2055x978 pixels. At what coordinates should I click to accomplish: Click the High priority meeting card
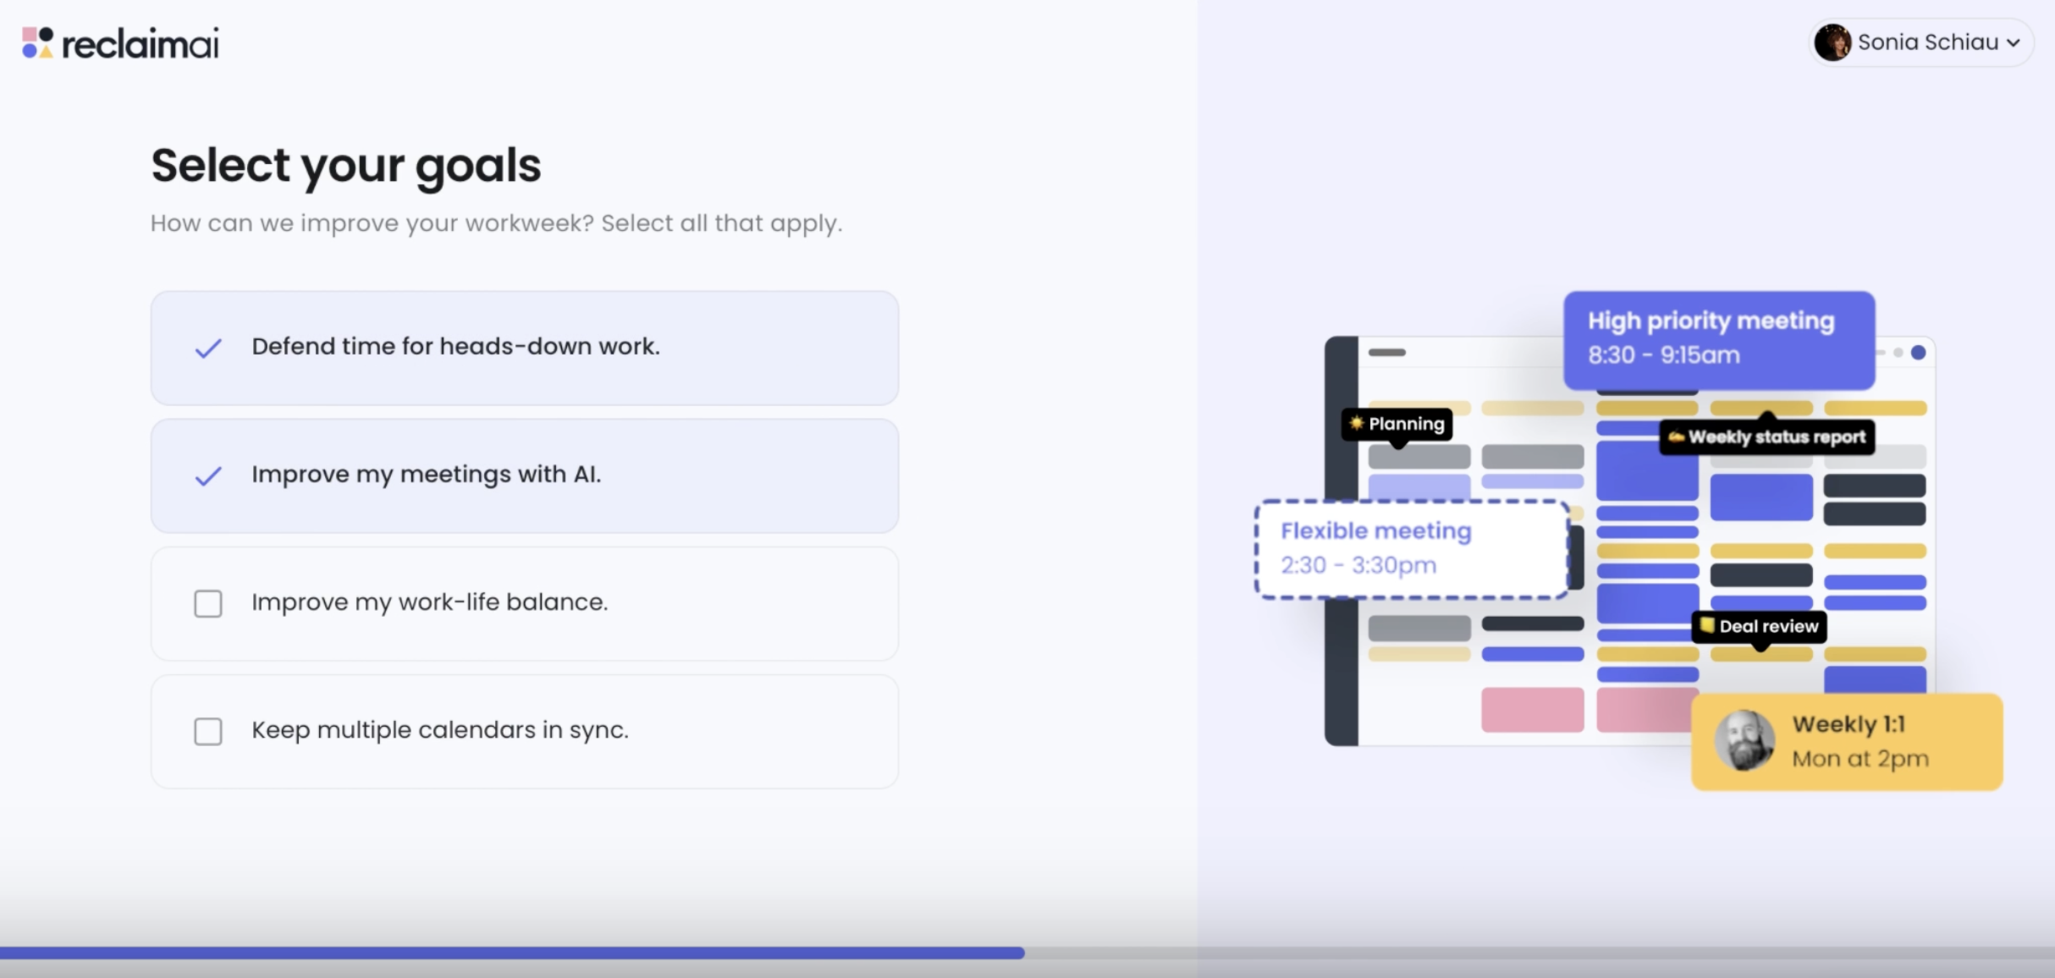click(1719, 340)
